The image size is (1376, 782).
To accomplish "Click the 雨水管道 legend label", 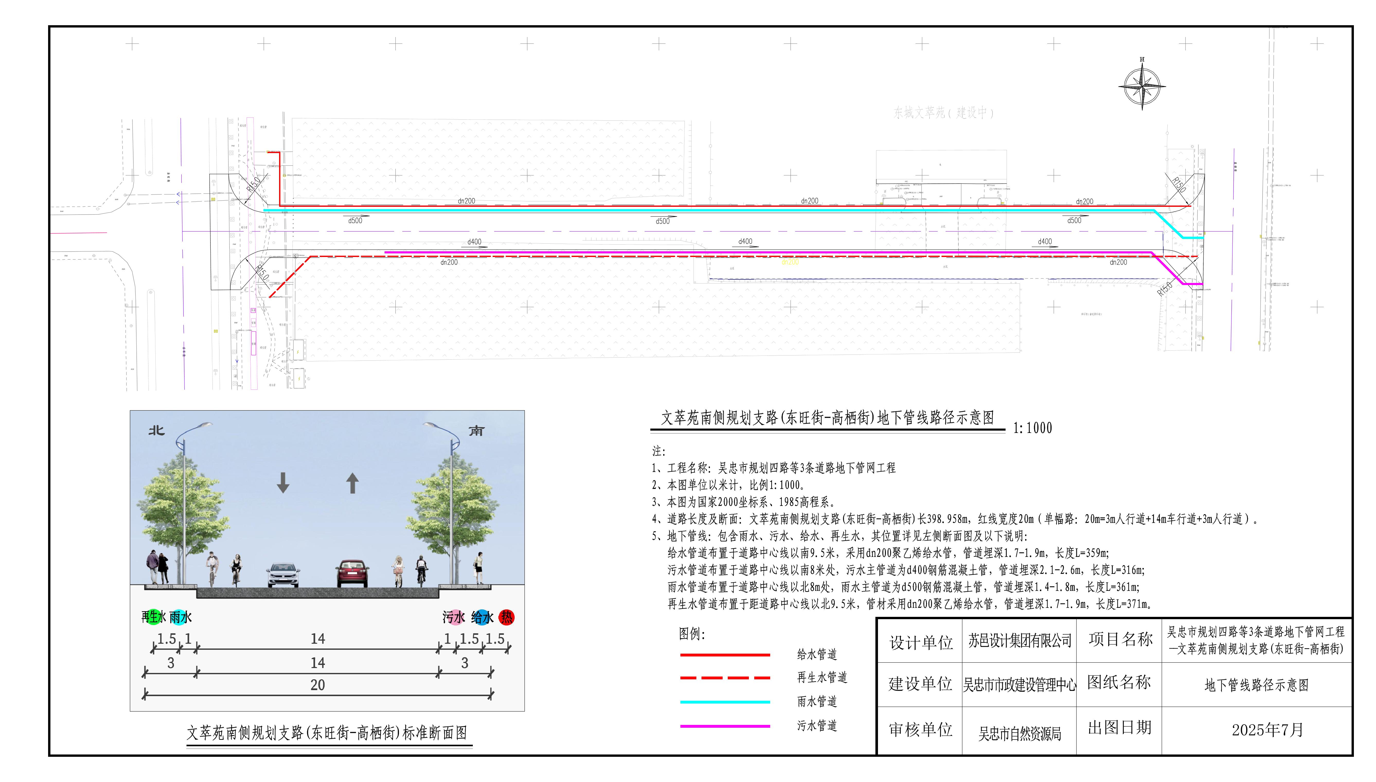I will [817, 701].
